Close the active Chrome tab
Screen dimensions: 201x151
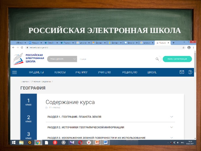[168, 43]
